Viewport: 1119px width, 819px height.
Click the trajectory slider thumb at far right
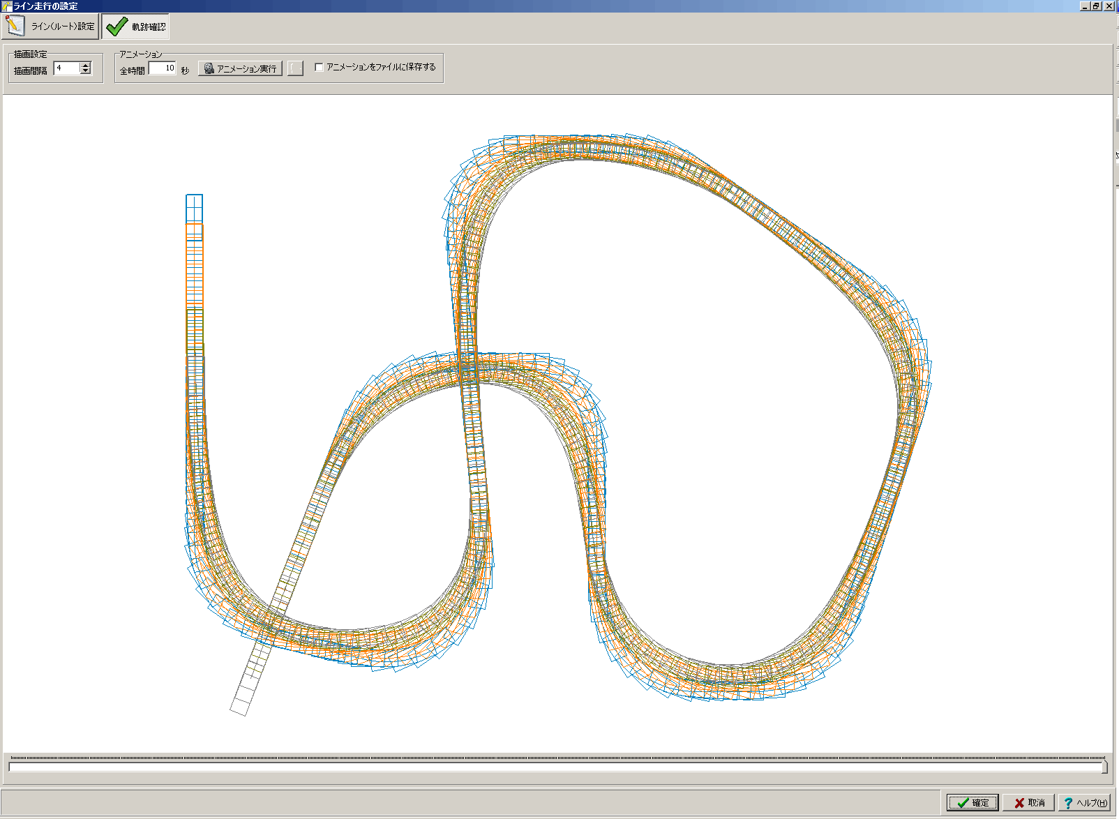click(1104, 767)
